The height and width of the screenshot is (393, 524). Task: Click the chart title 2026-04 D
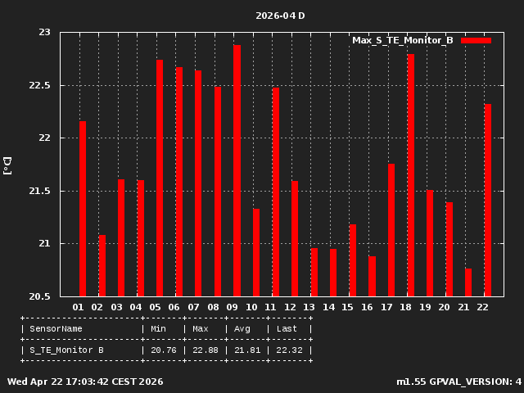[x=280, y=16]
